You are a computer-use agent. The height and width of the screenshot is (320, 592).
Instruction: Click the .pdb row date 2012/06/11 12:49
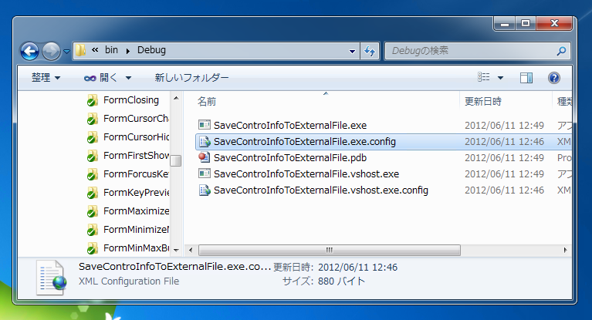(504, 158)
